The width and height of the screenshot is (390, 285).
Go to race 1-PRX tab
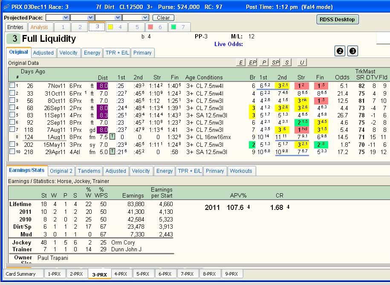pos(54,274)
